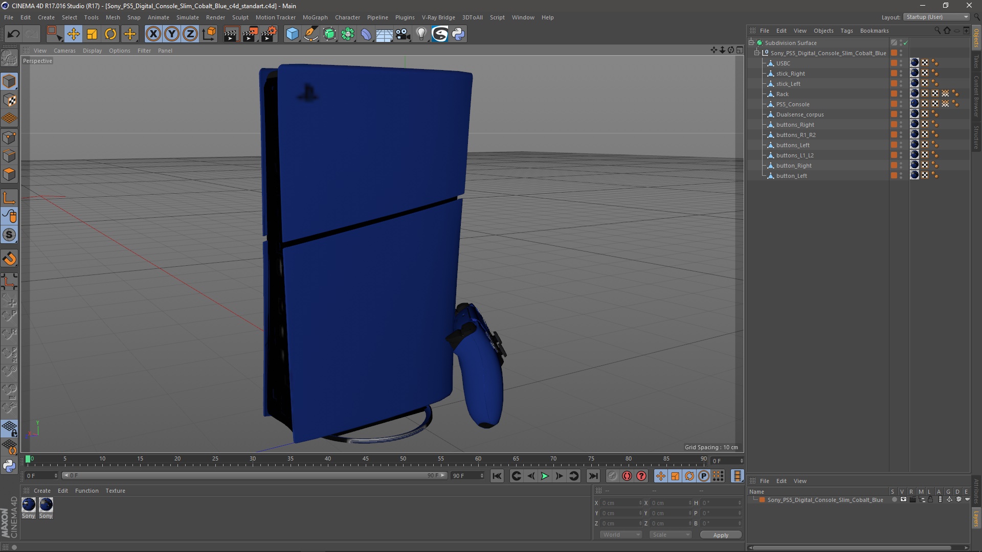
Task: Open the Scale mode dropdown
Action: click(671, 535)
